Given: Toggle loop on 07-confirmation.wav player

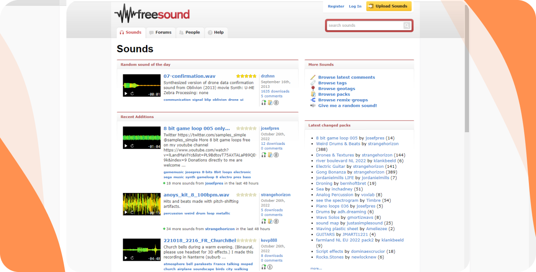Looking at the screenshot, I should point(132,94).
